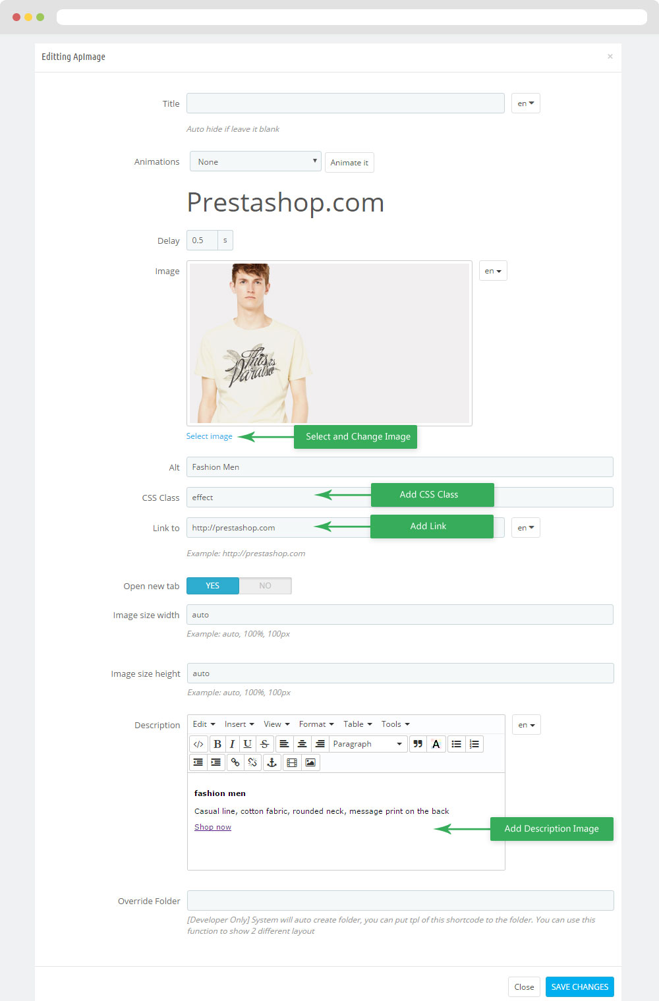
Task: Click the SAVE CHANGES button
Action: (580, 987)
